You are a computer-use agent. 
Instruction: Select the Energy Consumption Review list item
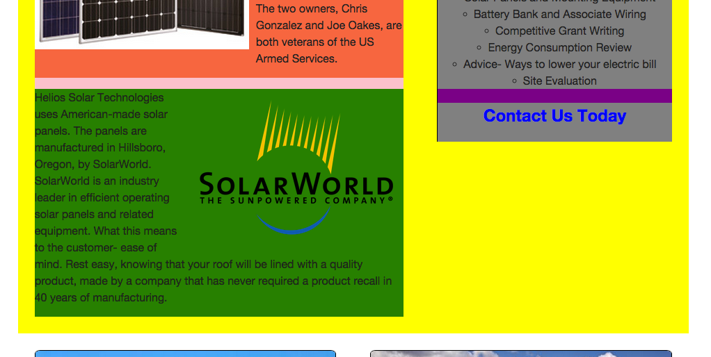click(559, 47)
